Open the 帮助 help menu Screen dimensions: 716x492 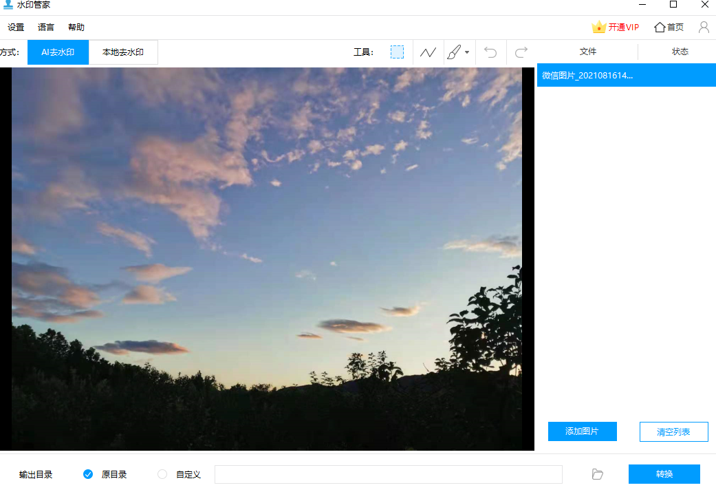pyautogui.click(x=76, y=28)
